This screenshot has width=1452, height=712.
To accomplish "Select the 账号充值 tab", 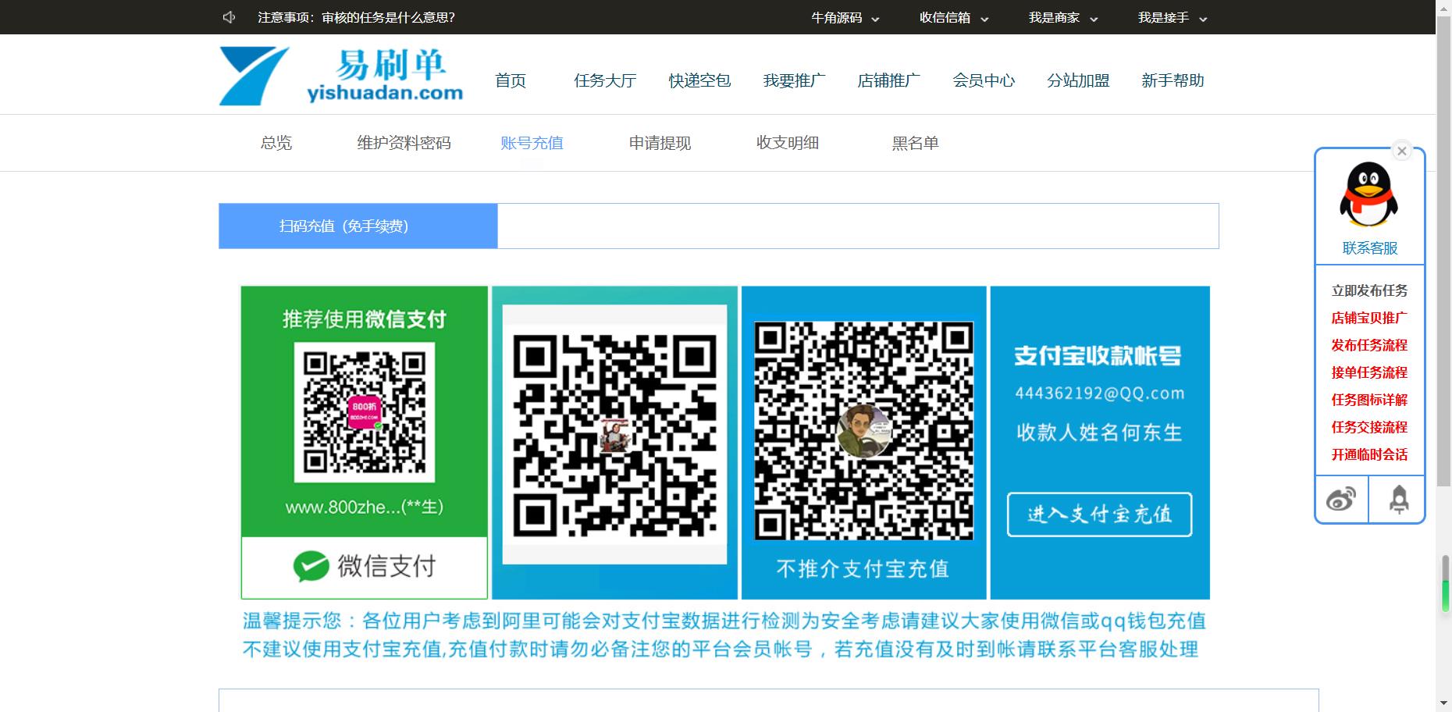I will (x=532, y=143).
